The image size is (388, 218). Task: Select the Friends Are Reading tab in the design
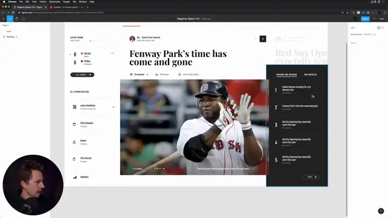(x=287, y=74)
